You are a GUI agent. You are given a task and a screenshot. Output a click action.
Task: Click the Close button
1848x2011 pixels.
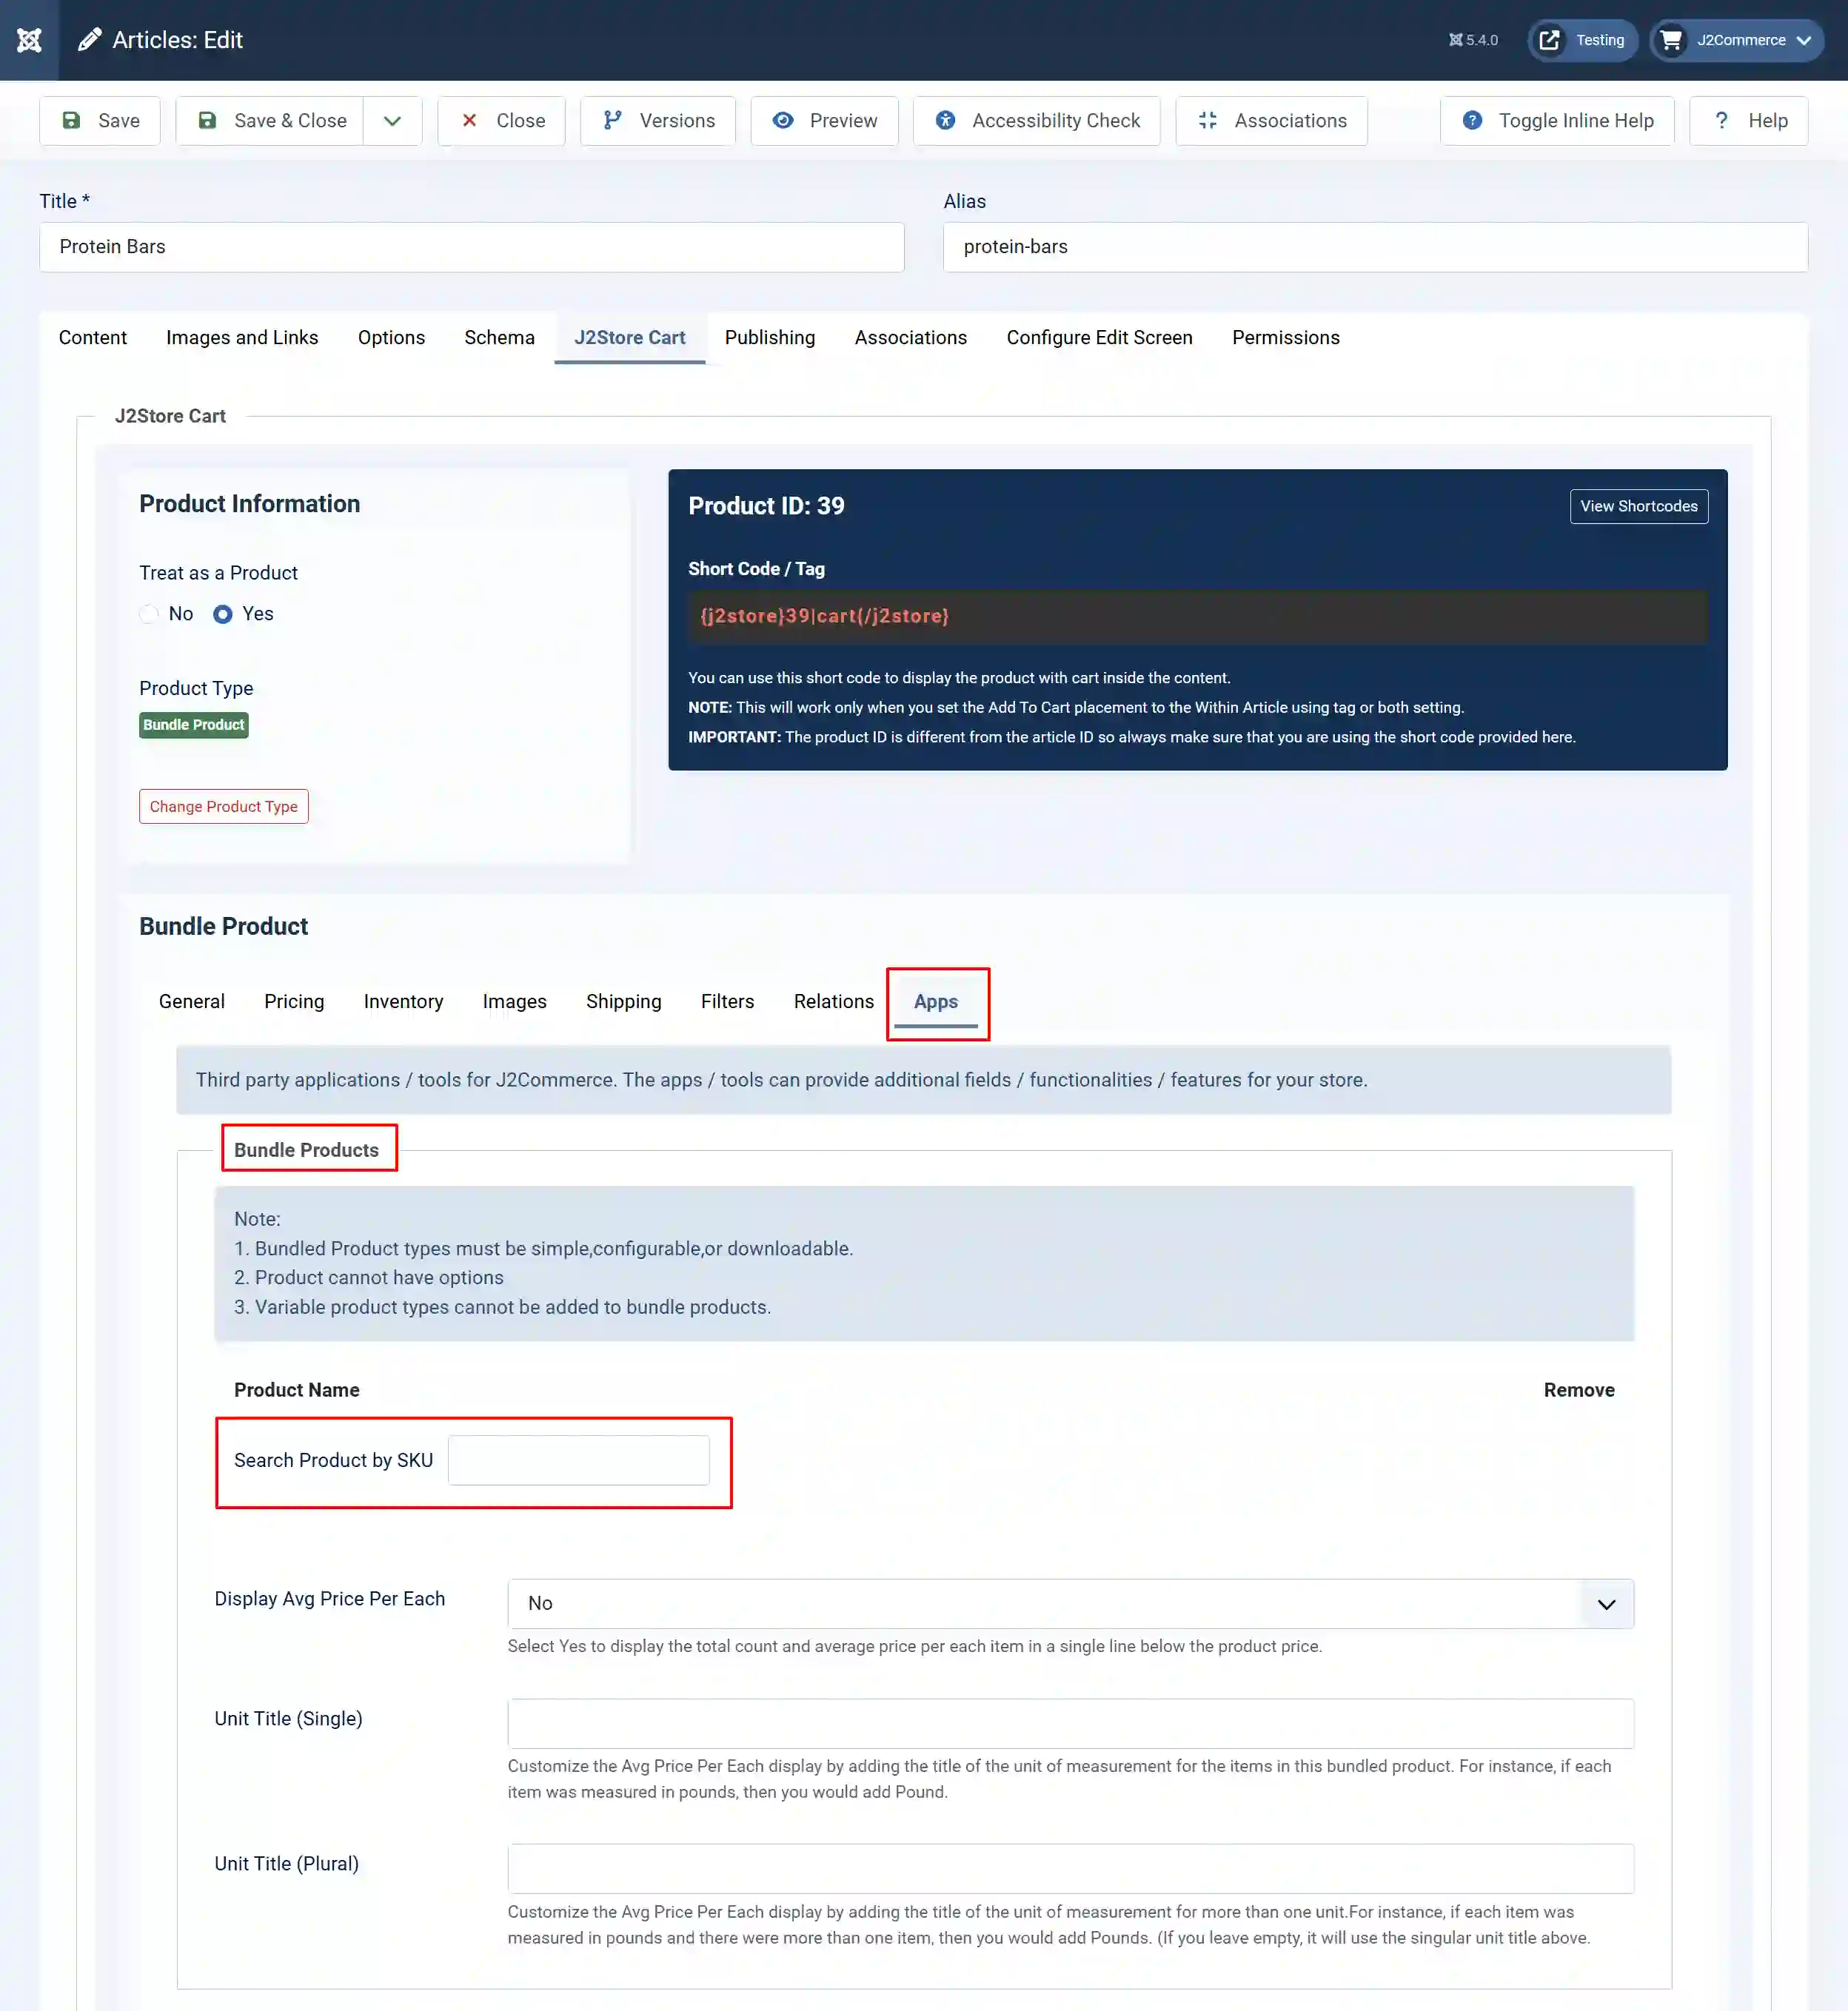501,121
